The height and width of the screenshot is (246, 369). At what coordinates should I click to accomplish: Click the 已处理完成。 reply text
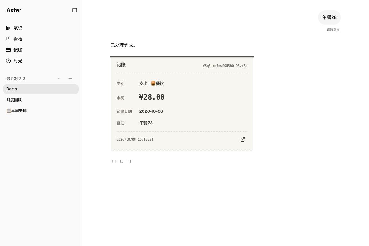point(124,45)
